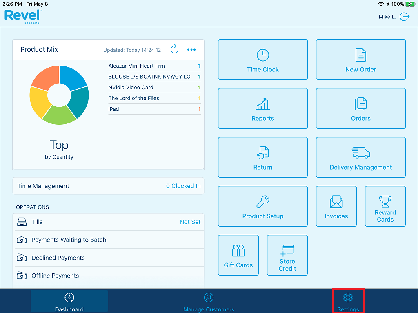Open the Orders tile
418x313 pixels.
(360, 108)
